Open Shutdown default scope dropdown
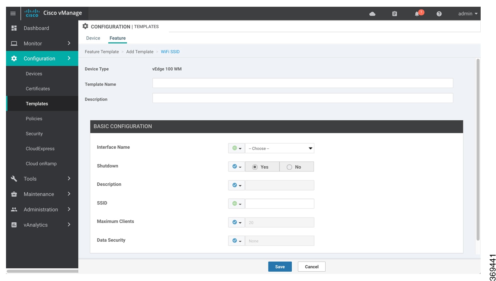The width and height of the screenshot is (496, 281). pos(236,167)
